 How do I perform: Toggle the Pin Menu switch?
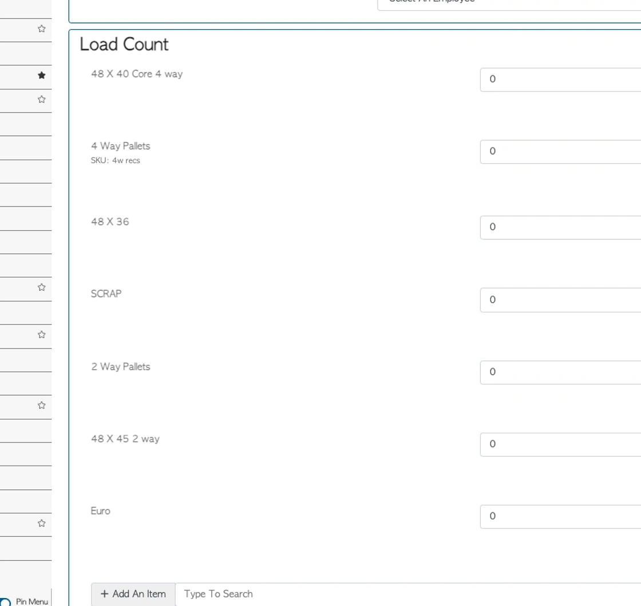(5, 603)
